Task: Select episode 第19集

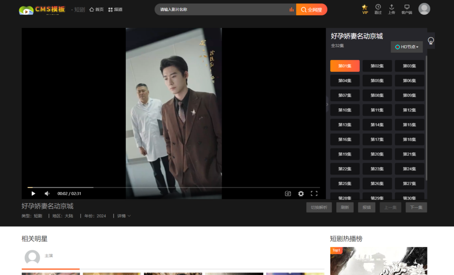Action: 345,154
